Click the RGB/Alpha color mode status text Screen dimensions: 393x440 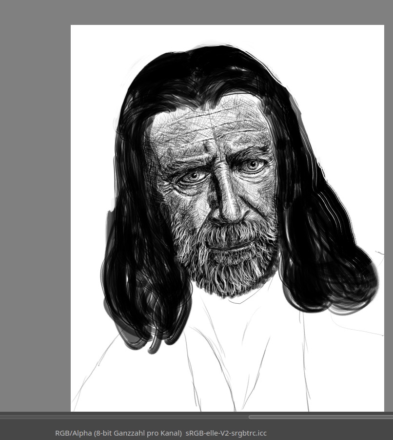(x=119, y=433)
